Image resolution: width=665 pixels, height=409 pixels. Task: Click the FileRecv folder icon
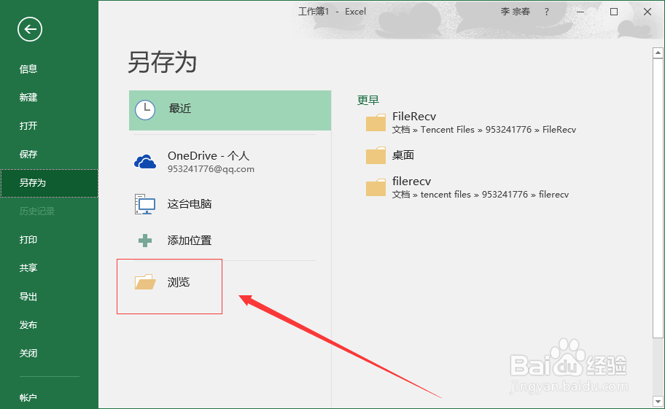[376, 122]
